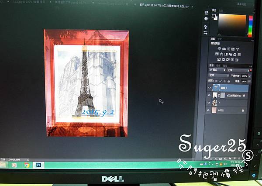Add a Threshold adjustment layer
Viewport: 262px width, 186px height.
228,59
